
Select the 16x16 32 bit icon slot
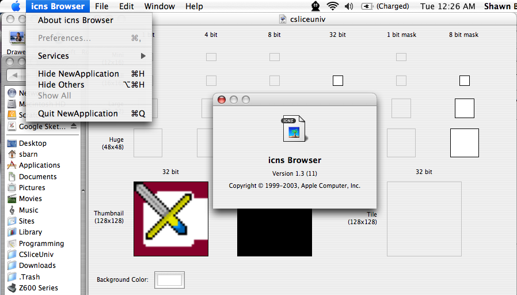coord(337,81)
